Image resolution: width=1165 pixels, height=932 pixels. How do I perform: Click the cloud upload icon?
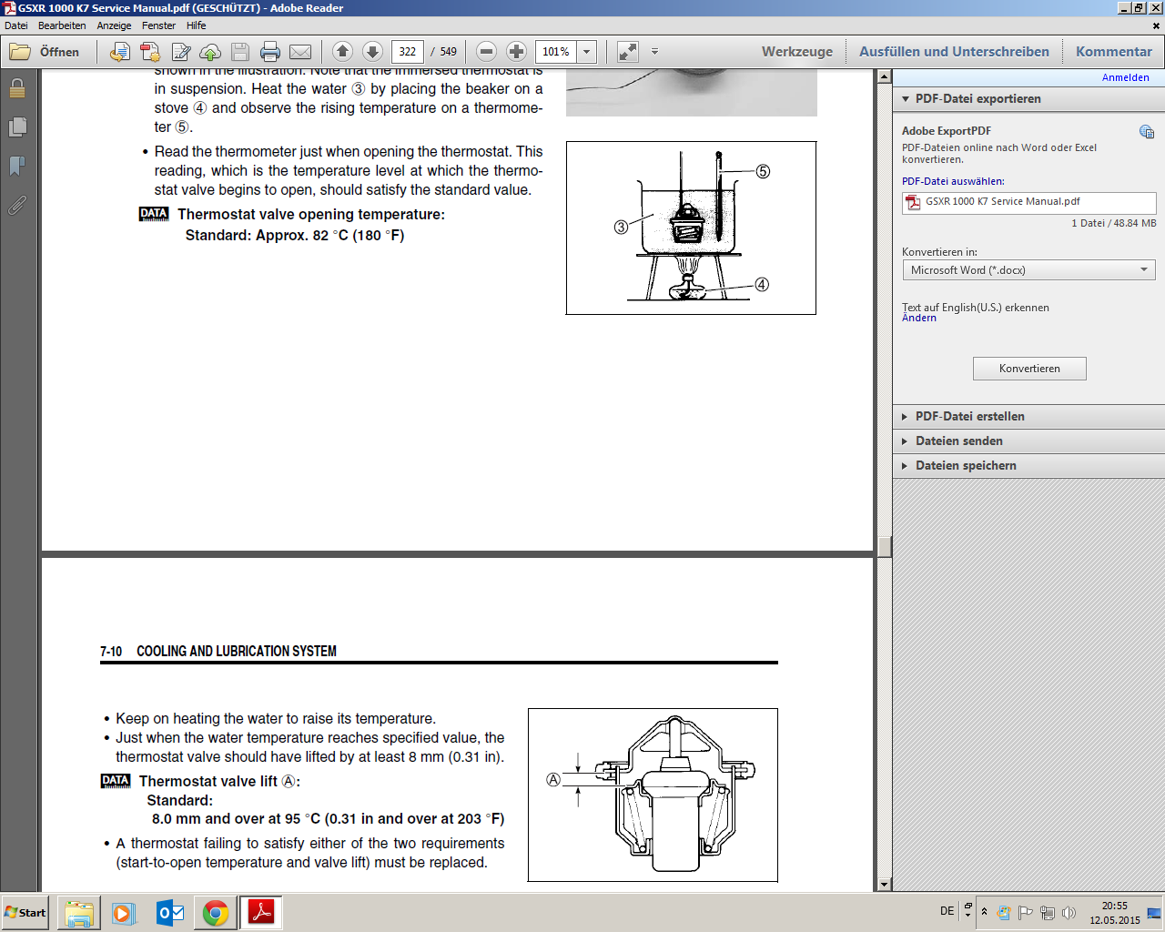click(x=210, y=52)
